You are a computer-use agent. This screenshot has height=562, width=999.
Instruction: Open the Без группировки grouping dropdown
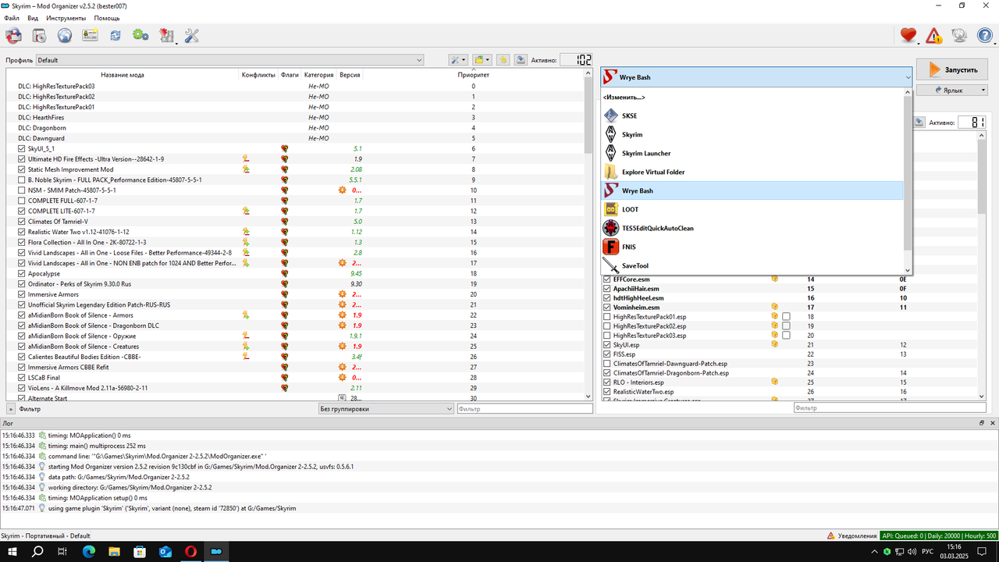point(386,408)
